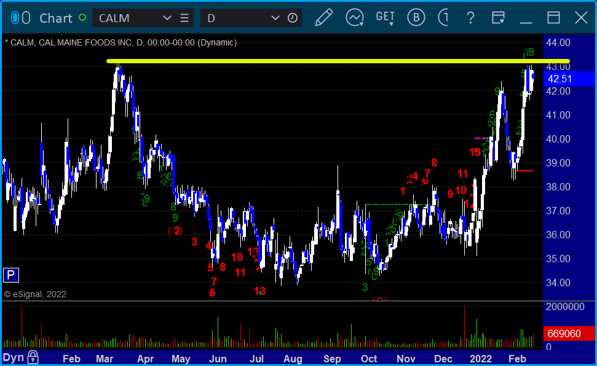The width and height of the screenshot is (597, 366).
Task: Click the Oct label on the time axis
Action: [x=369, y=359]
